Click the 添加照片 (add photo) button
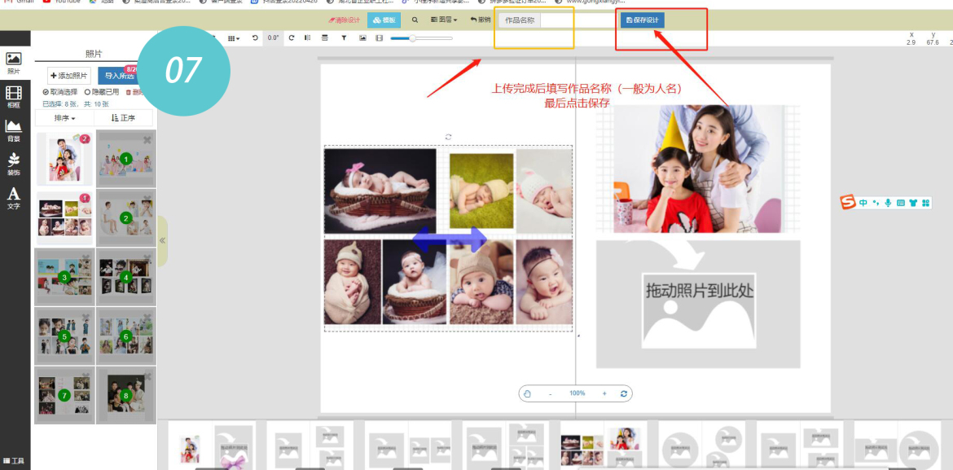Image resolution: width=953 pixels, height=470 pixels. click(x=69, y=76)
